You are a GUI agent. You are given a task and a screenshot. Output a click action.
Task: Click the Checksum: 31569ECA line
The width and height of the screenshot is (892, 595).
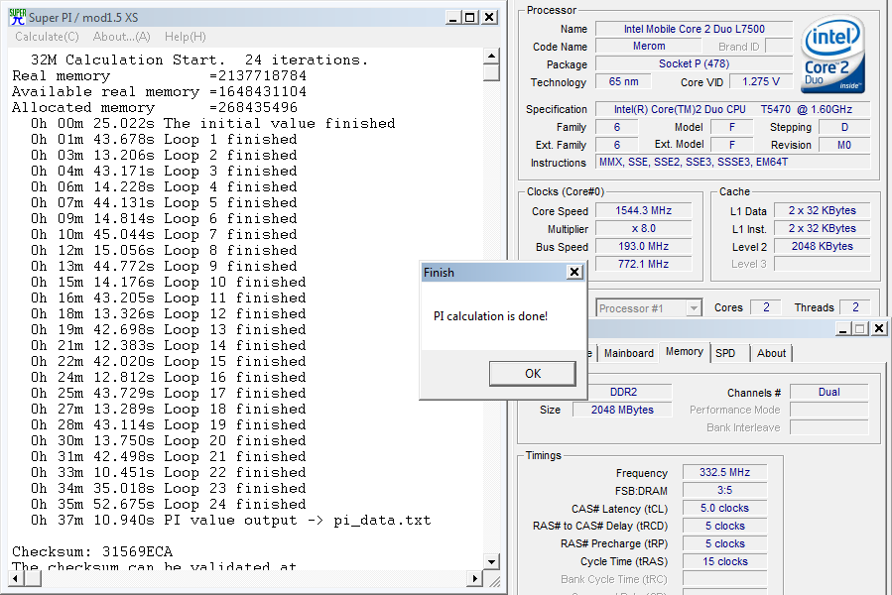[x=92, y=551]
